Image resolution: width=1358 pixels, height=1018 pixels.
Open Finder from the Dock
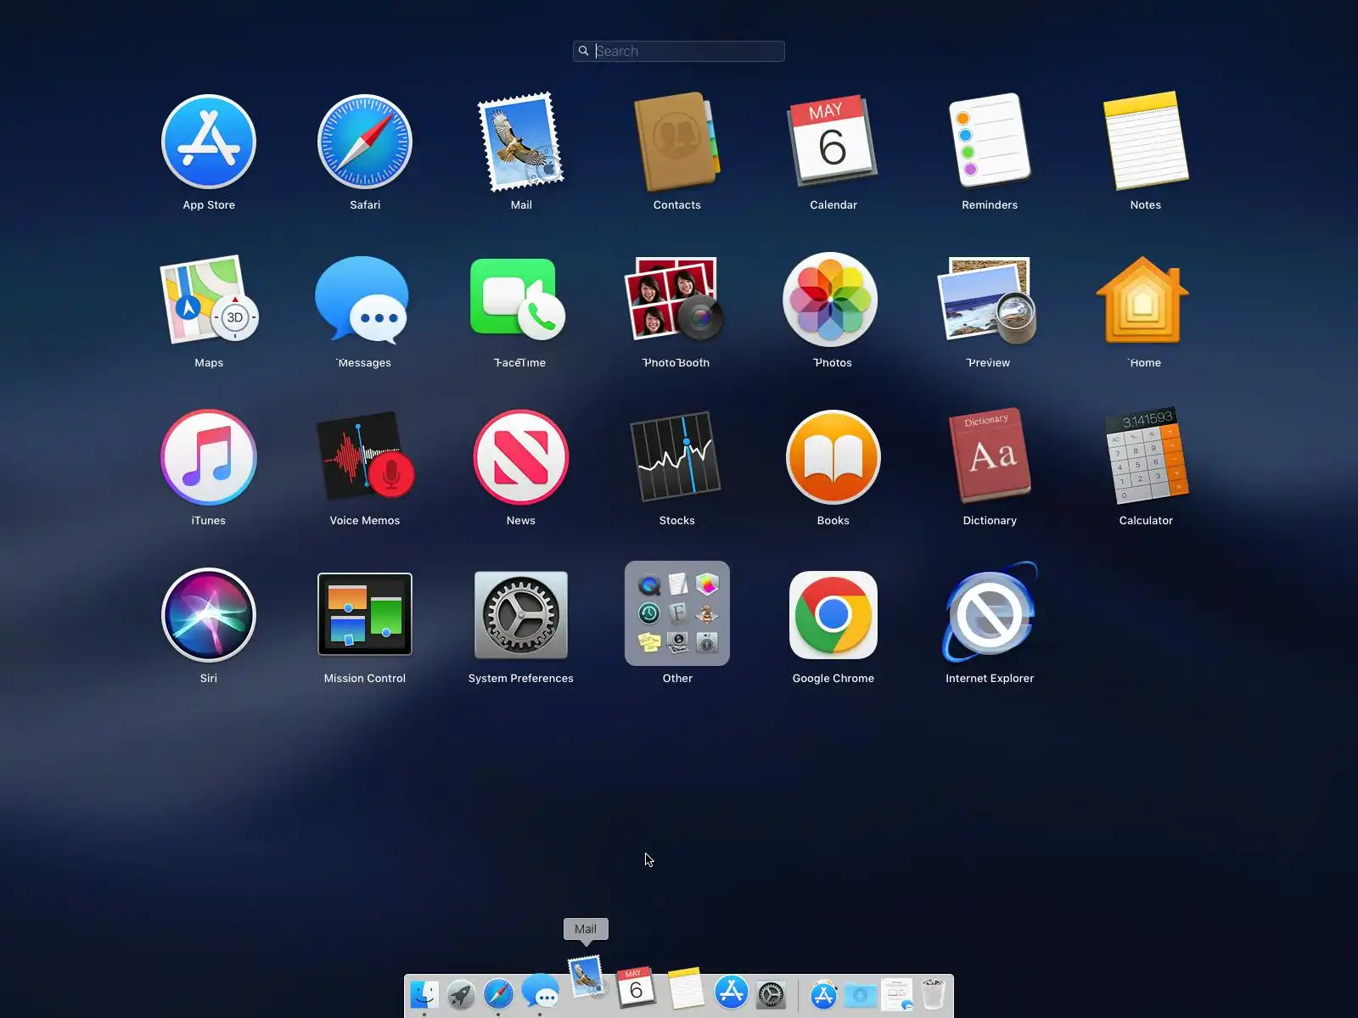pyautogui.click(x=424, y=994)
